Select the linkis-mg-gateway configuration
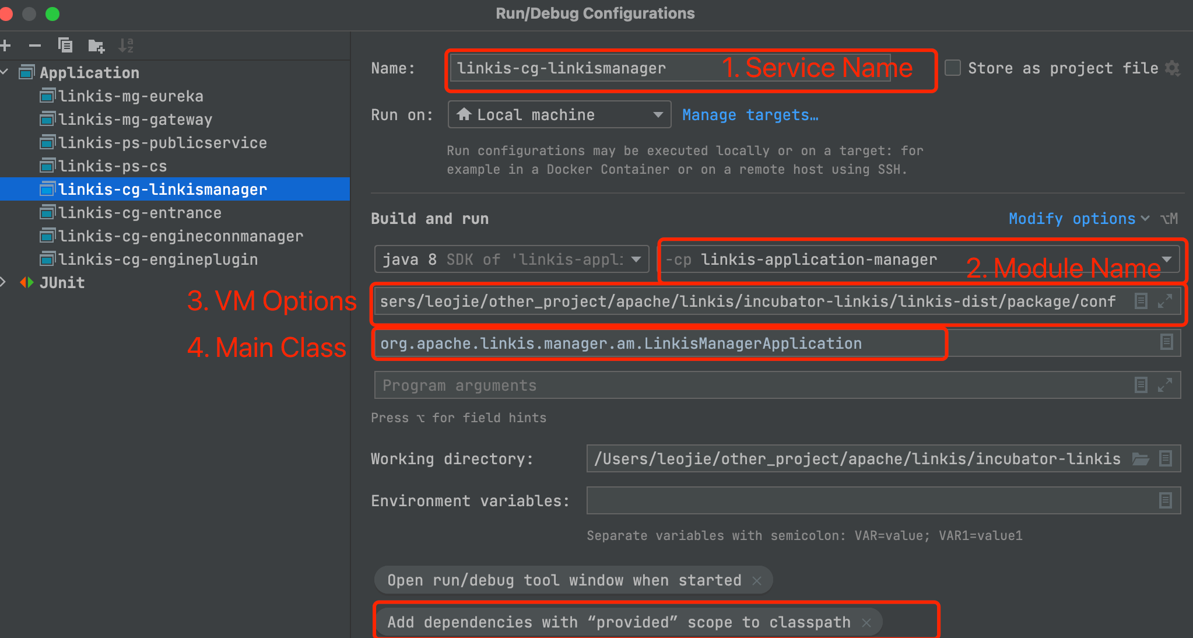Screen dimensions: 1193x638 click(x=138, y=119)
